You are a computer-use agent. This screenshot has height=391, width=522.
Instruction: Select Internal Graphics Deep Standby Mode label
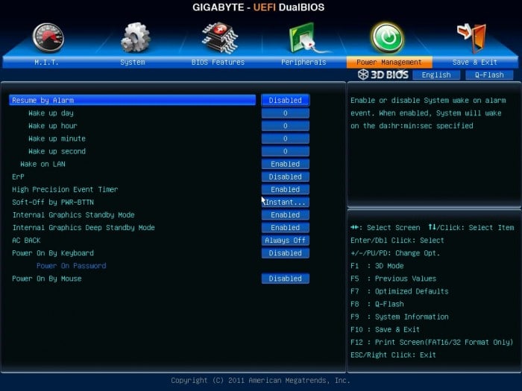[84, 228]
